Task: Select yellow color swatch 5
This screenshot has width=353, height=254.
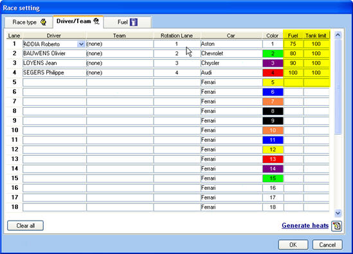Action: click(273, 82)
